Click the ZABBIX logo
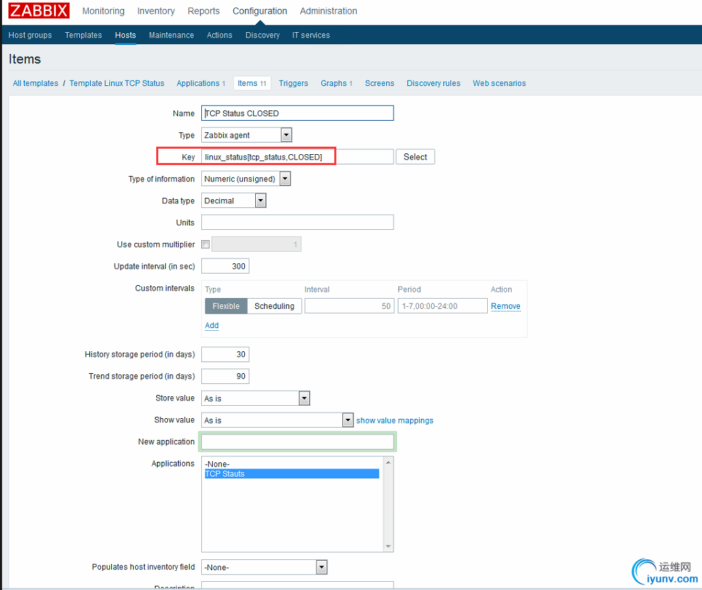This screenshot has height=590, width=702. (x=39, y=10)
